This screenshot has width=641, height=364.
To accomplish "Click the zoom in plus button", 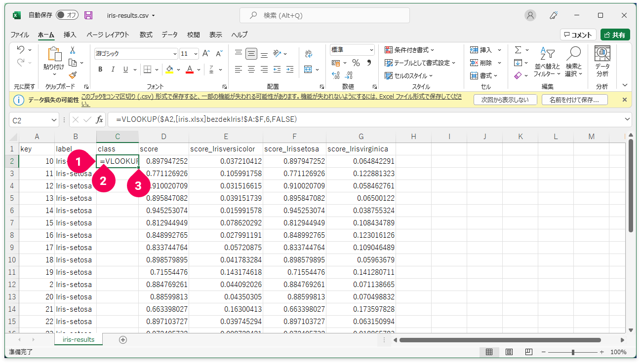I will coord(601,352).
